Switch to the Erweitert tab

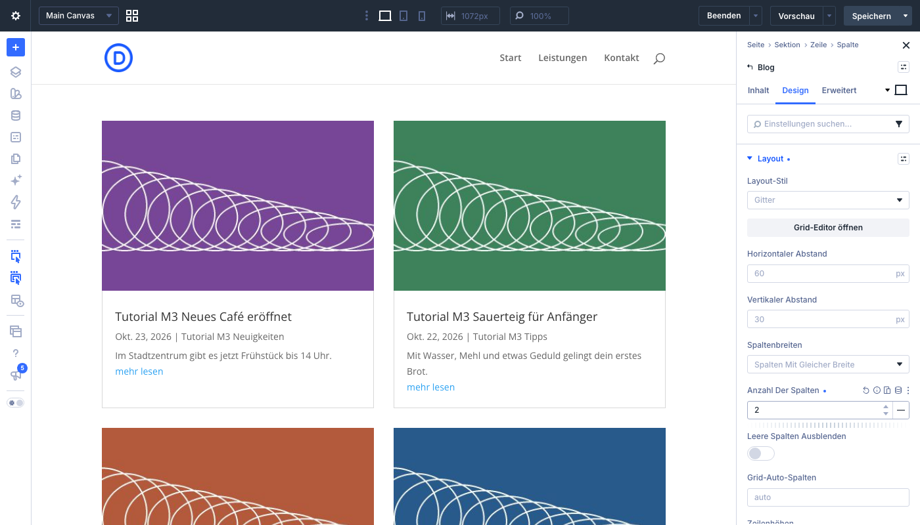pos(839,91)
